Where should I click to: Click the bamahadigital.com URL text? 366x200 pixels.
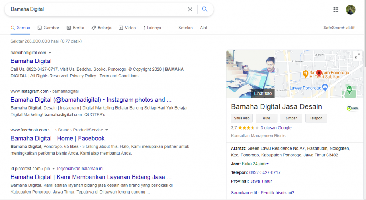point(28,53)
